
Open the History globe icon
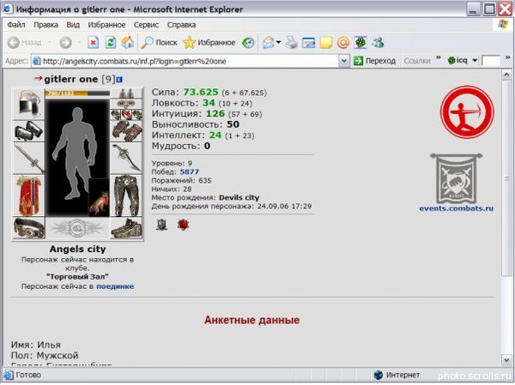(248, 43)
